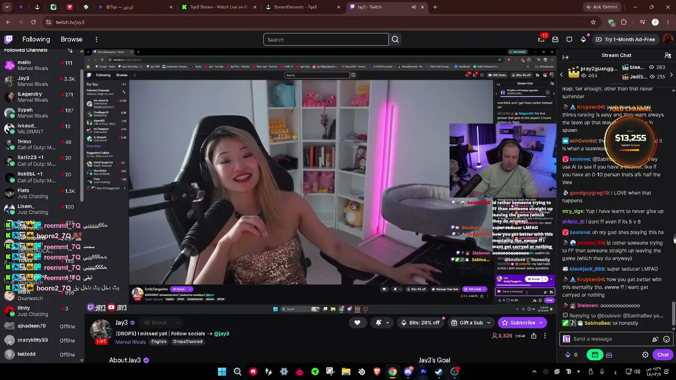Open Ask Gemini in the browser
The image size is (676, 380).
click(602, 7)
